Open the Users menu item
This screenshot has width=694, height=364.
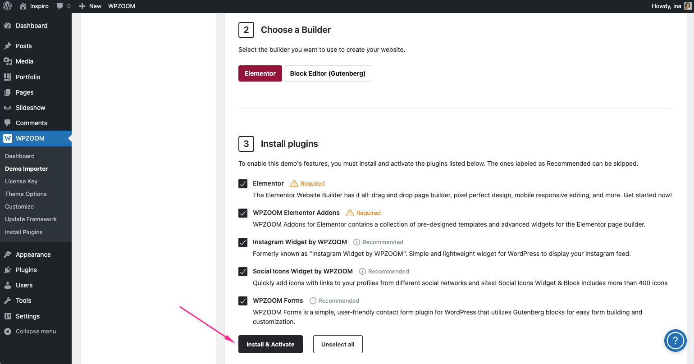coord(24,285)
